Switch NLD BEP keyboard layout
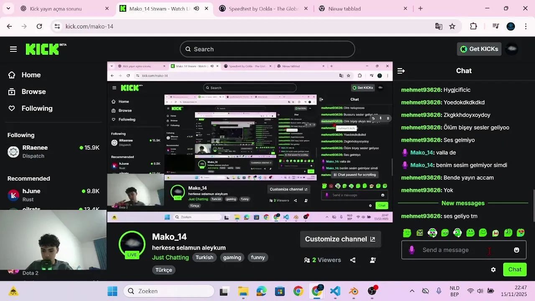Image resolution: width=535 pixels, height=301 pixels. pos(455,291)
